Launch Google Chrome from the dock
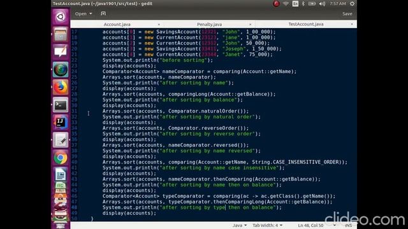The width and height of the screenshot is (408, 229). coord(61,158)
